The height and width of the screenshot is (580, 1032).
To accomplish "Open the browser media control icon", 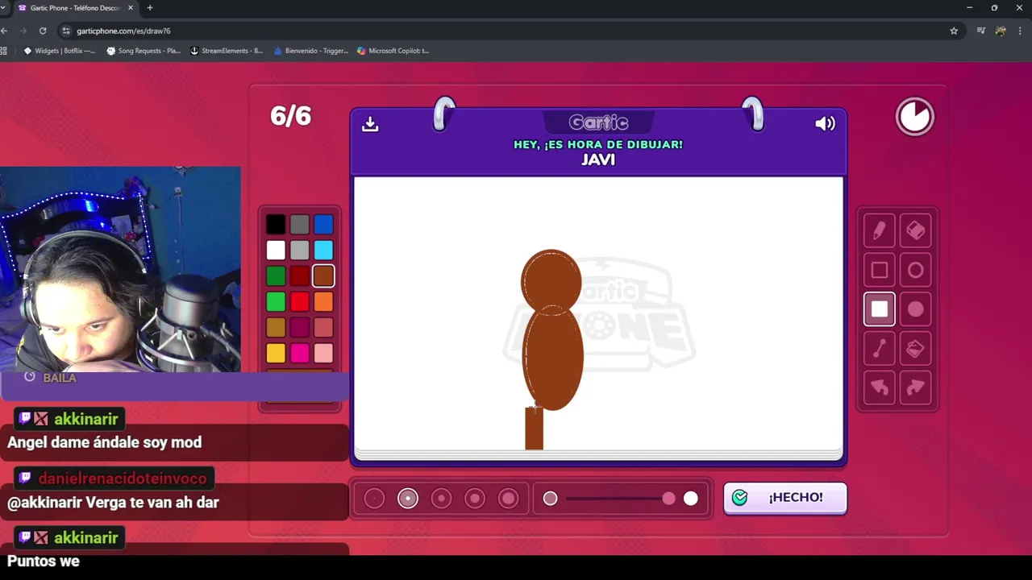I will pos(980,31).
